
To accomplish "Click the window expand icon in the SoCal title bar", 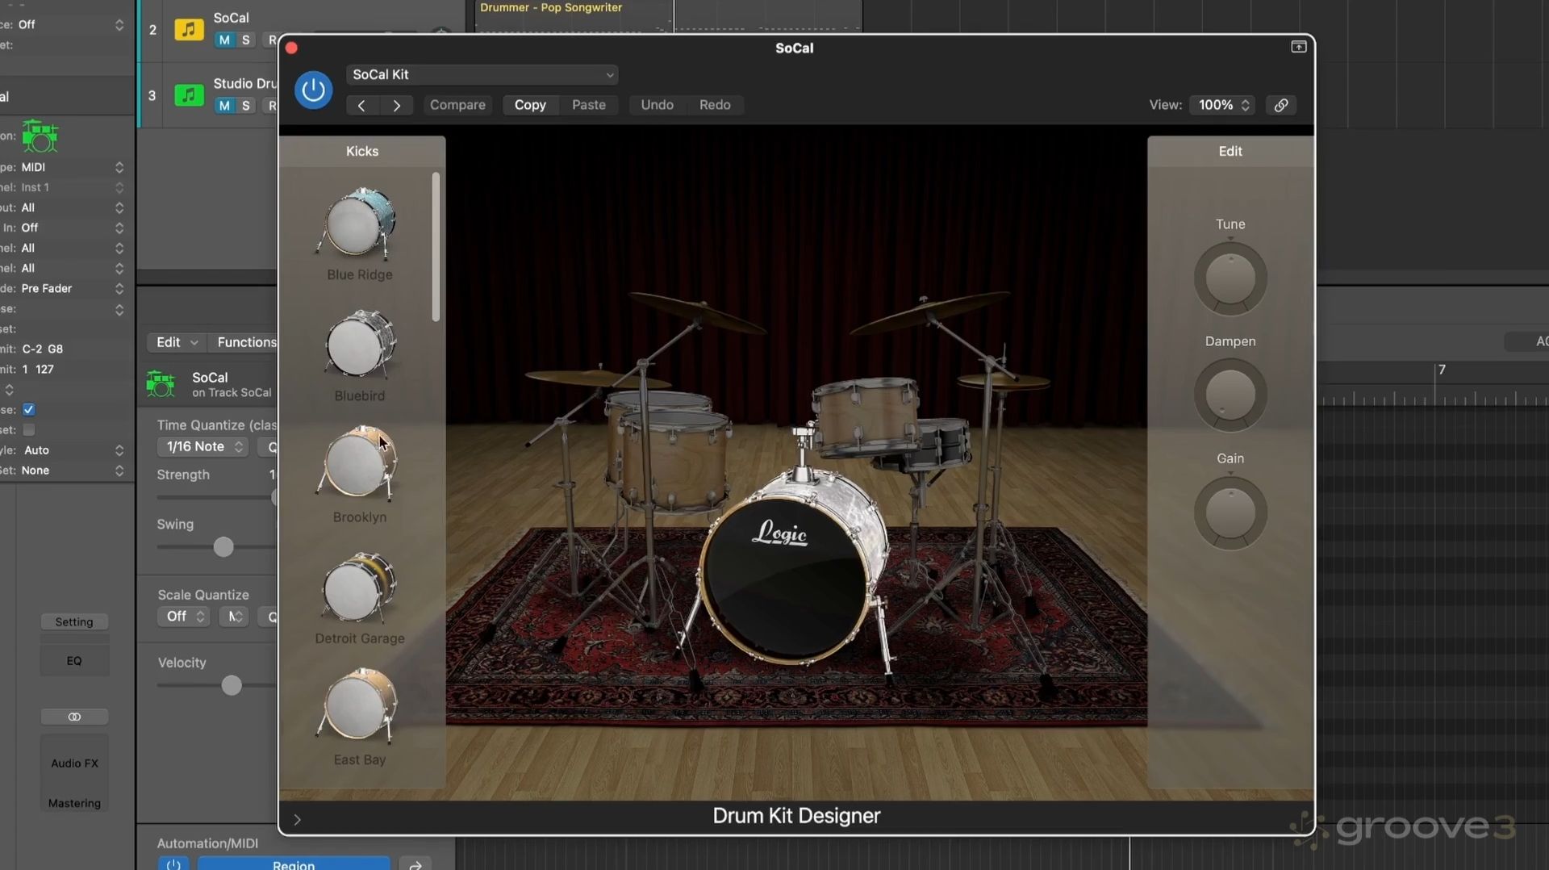I will (x=1298, y=47).
